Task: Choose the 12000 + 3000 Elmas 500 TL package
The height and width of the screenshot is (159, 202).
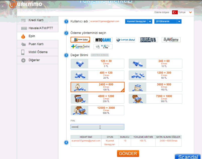Action: [97, 110]
